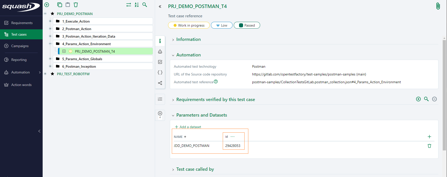The height and width of the screenshot is (177, 447).
Task: Click the plus icon to link a requirement
Action: click(418, 99)
